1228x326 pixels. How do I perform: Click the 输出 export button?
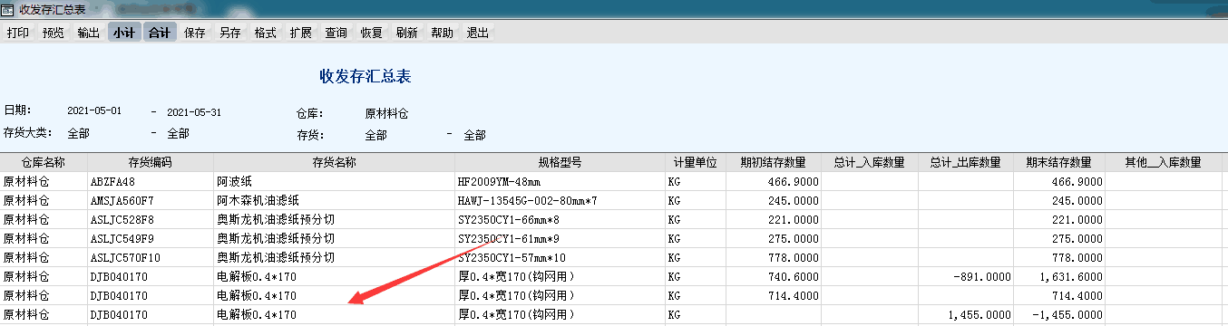[89, 33]
